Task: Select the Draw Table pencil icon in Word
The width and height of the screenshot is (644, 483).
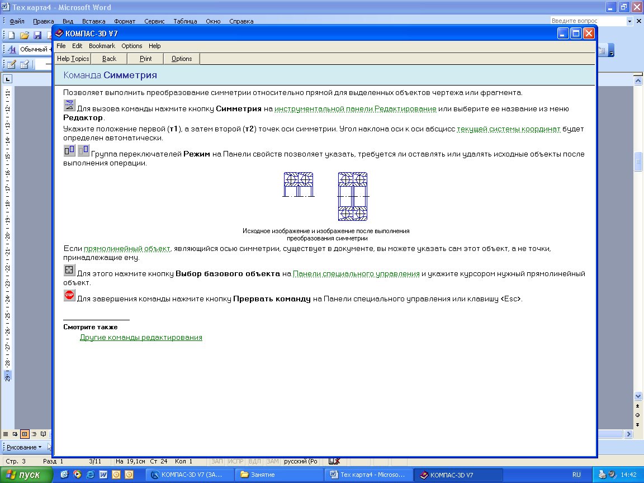Action: 12,64
